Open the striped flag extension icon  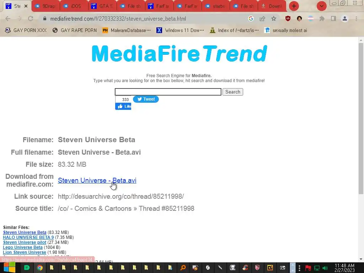[311, 18]
